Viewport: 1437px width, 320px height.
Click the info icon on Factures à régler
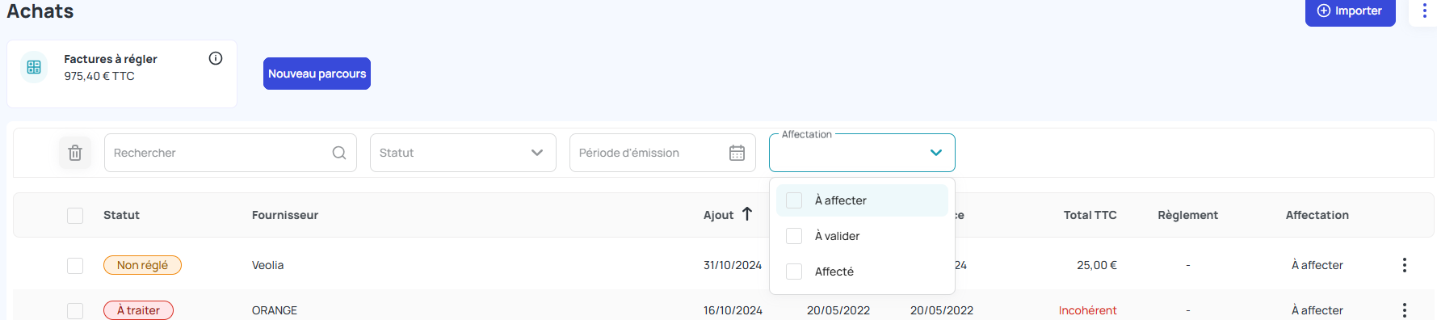tap(216, 58)
